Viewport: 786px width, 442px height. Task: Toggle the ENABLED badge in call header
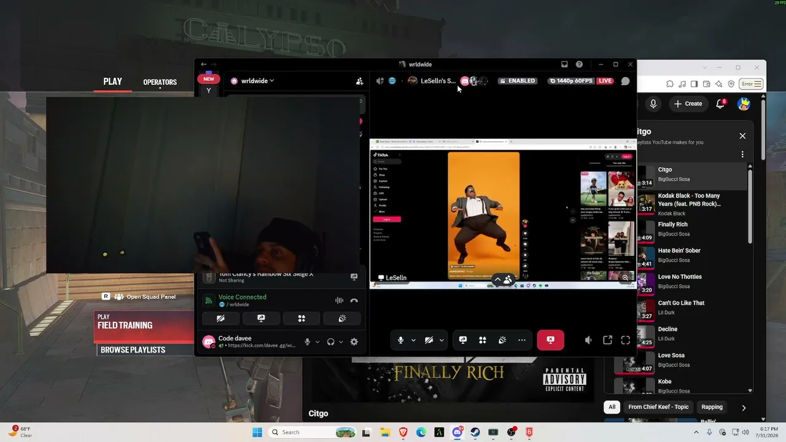pos(517,81)
